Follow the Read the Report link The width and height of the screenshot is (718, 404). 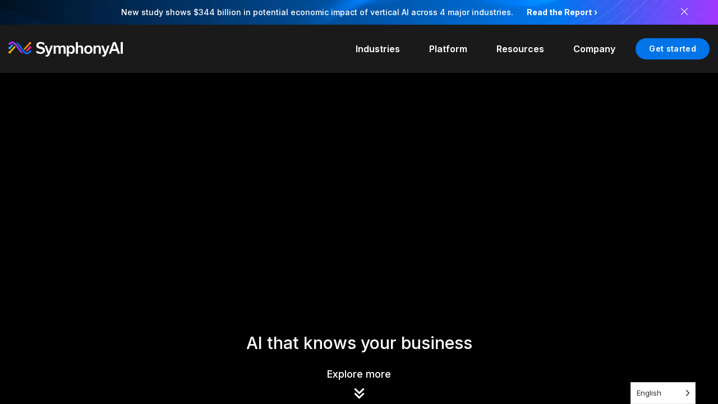tap(559, 12)
